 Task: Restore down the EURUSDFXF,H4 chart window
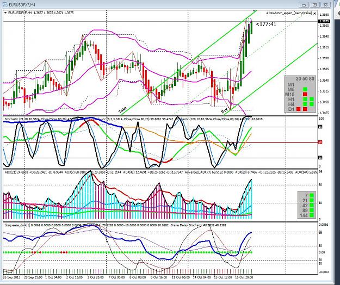click(x=314, y=5)
